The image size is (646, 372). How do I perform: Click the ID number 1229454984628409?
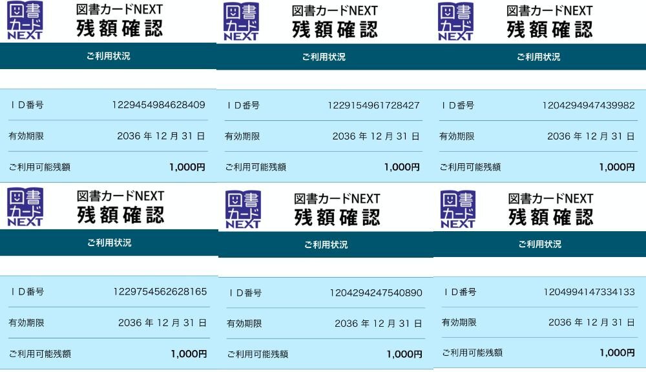click(x=159, y=105)
